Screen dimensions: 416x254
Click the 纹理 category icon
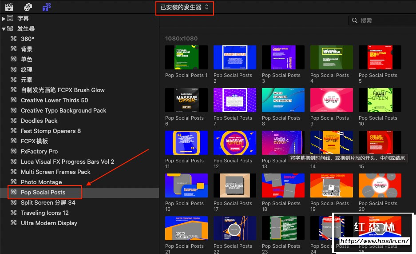[x=13, y=69]
